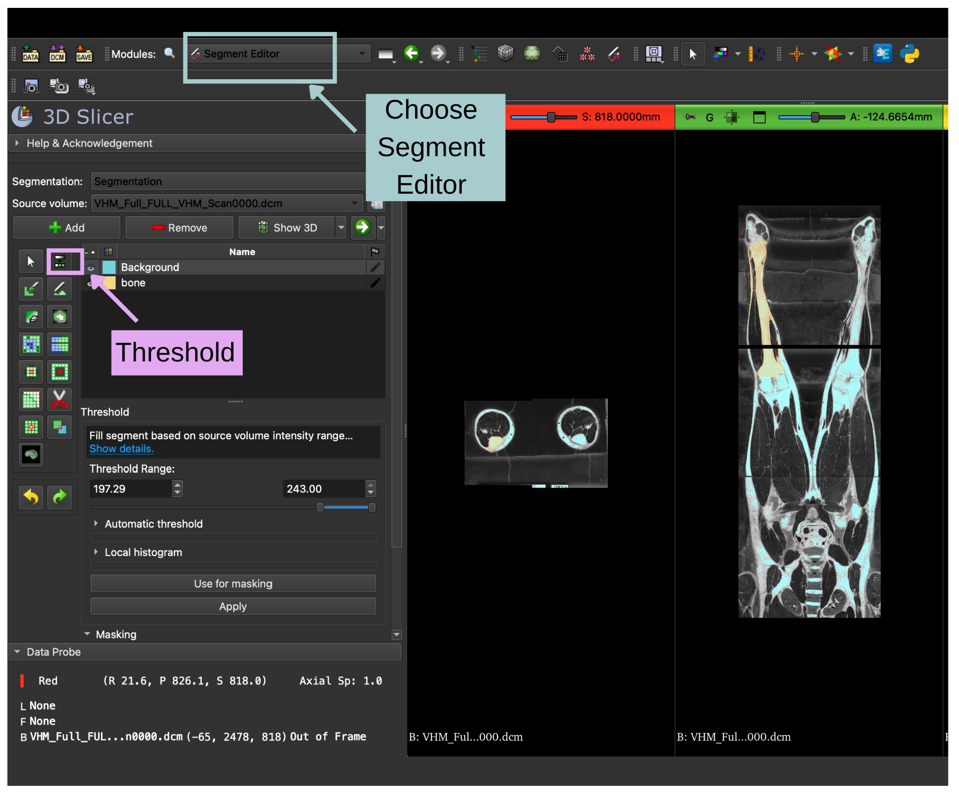959x797 pixels.
Task: Toggle visibility of Background segment
Action: [x=91, y=267]
